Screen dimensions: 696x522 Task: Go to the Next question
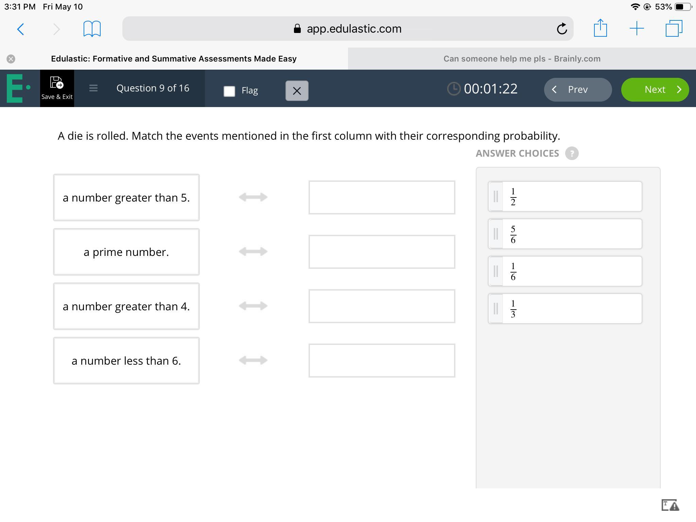tap(655, 89)
